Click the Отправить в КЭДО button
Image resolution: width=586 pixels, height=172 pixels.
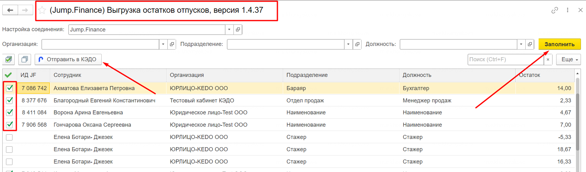pyautogui.click(x=68, y=59)
